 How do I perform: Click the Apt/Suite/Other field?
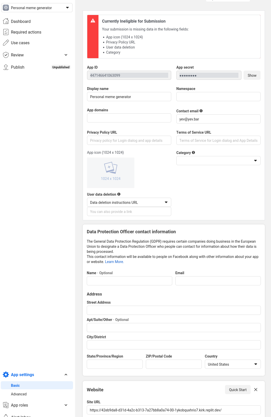174,328
